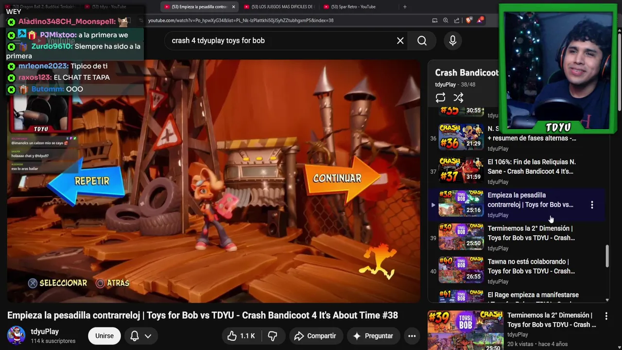Click '114 k suscriptores' text
The image size is (622, 350).
click(x=53, y=341)
